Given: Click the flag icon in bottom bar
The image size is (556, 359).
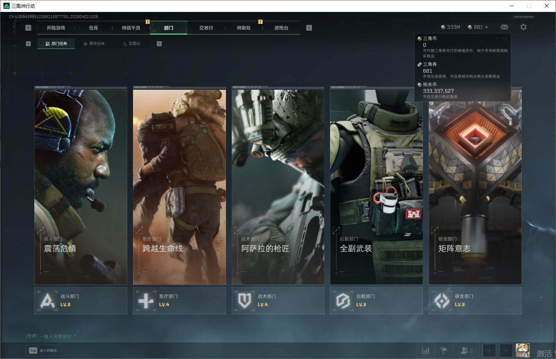Looking at the screenshot, I should pyautogui.click(x=444, y=351).
